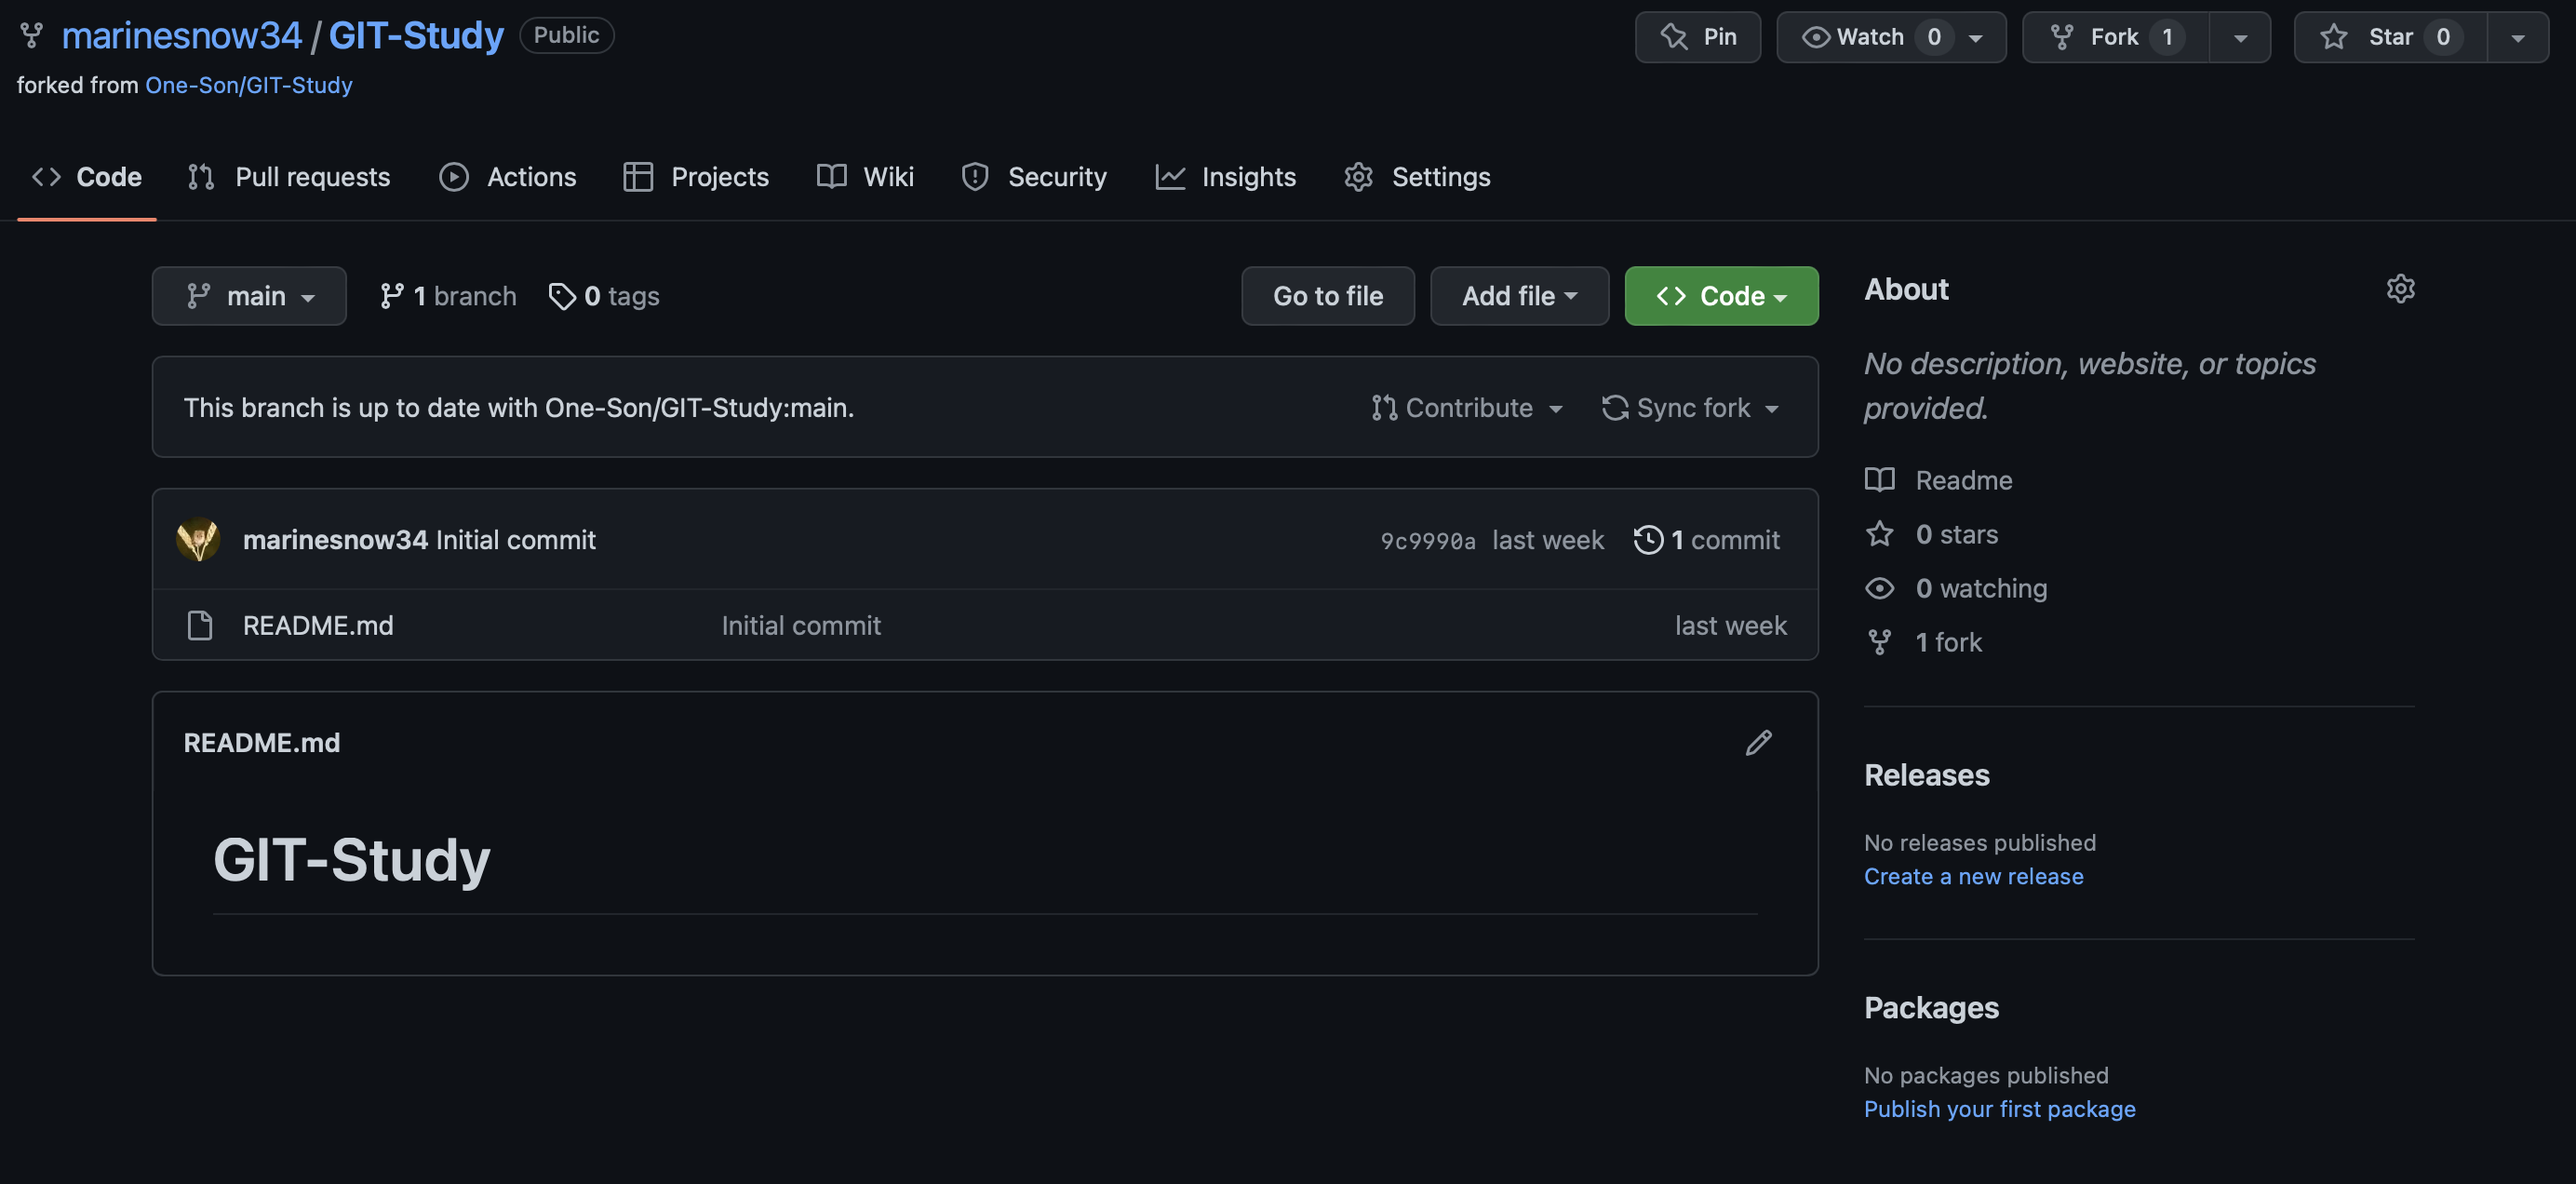Open the marinesnow34 owner profile link
This screenshot has height=1184, width=2576.
click(181, 36)
